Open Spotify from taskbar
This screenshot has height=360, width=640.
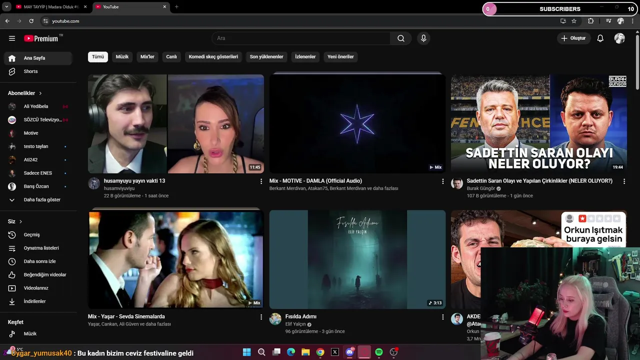coord(379,352)
